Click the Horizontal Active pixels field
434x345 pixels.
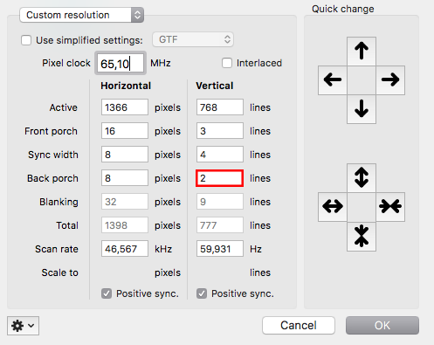[x=125, y=107]
